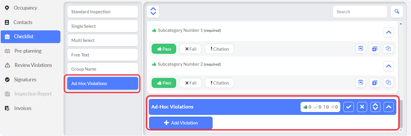
Task: Click the checkmark button in Ad-Hoc Violations header
Action: (349, 107)
